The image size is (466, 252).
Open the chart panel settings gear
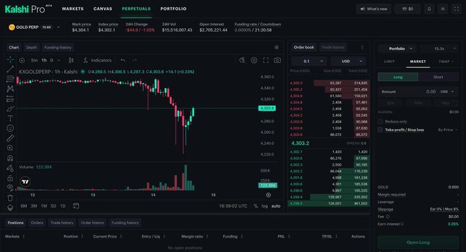(277, 47)
